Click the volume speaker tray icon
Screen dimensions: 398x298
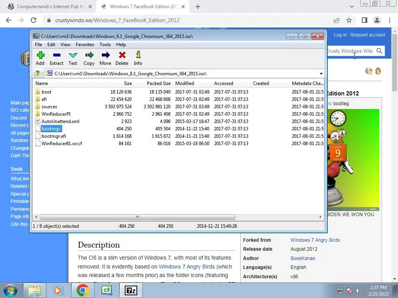pos(358,290)
